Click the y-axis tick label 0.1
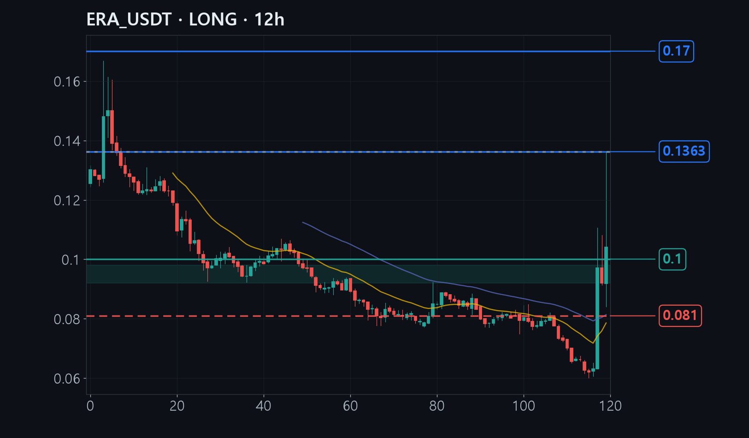Viewport: 749px width, 438px height. coord(71,260)
